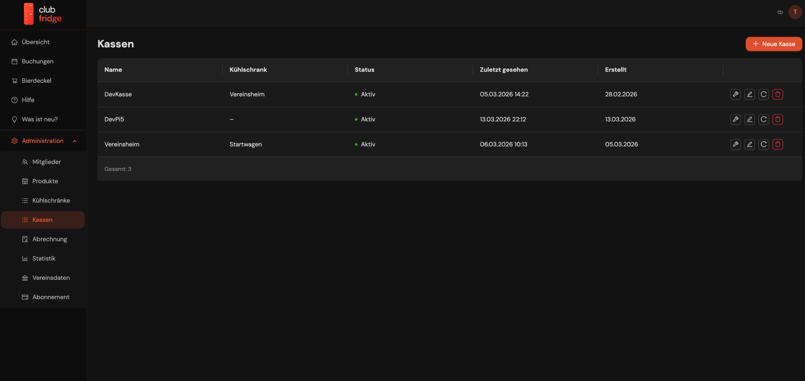Collapse the Administration section
The image size is (805, 381).
click(43, 141)
